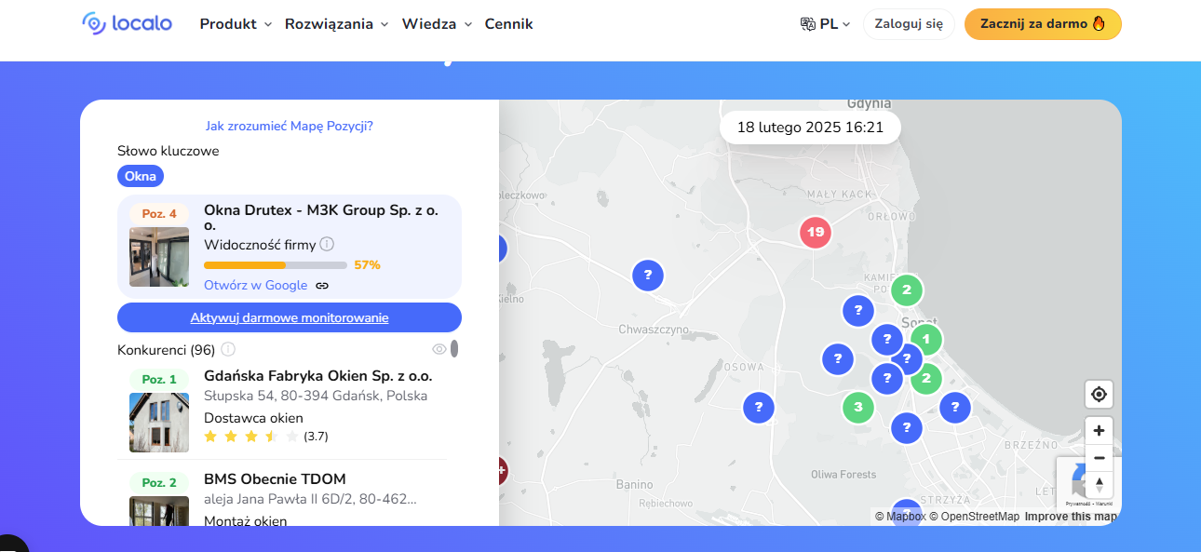Zoom in the map with plus button
Viewport: 1201px width, 552px height.
pyautogui.click(x=1100, y=430)
